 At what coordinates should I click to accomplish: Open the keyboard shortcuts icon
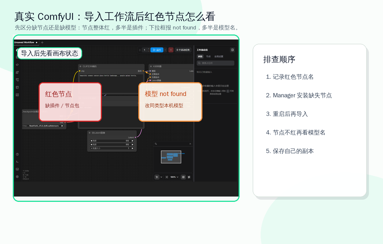click(17, 169)
